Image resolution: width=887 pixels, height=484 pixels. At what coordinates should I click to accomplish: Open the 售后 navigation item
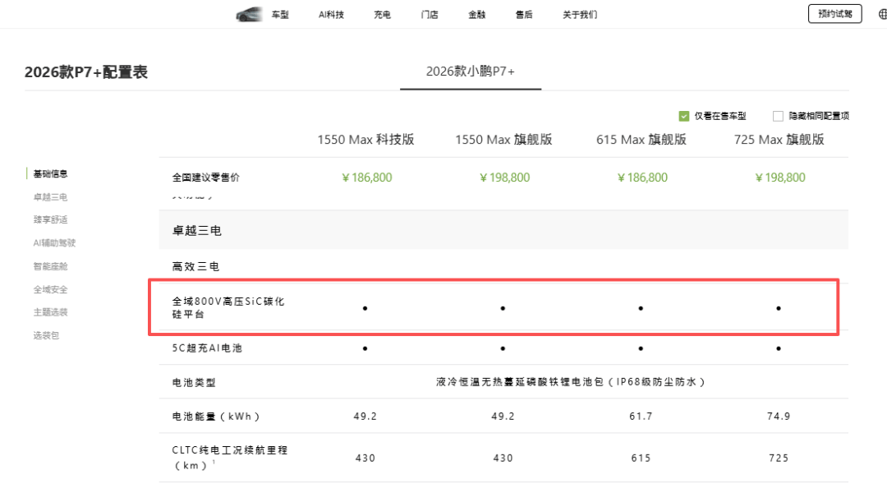[524, 15]
